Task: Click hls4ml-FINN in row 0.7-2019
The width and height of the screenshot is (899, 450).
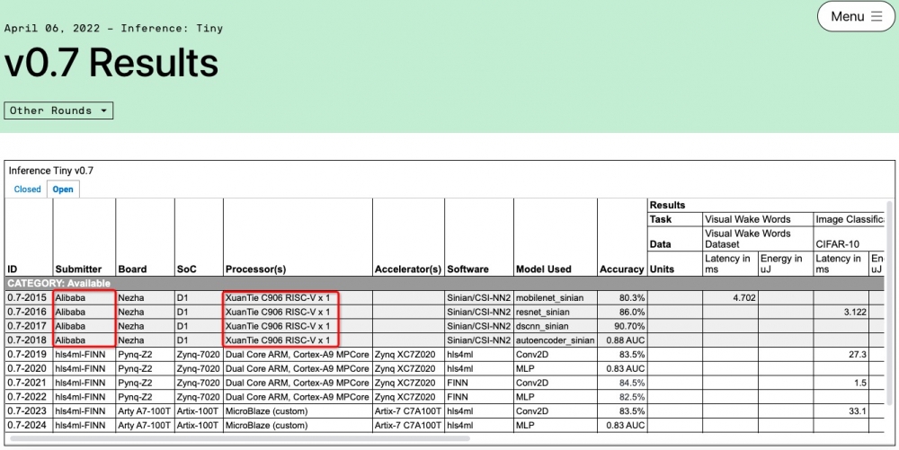Action: (x=80, y=355)
